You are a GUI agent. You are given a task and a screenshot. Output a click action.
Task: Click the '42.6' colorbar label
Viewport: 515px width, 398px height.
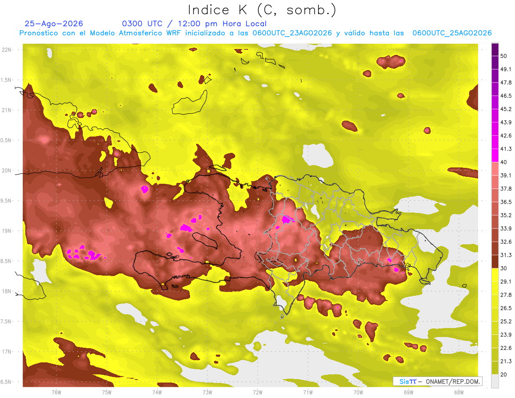click(x=506, y=136)
